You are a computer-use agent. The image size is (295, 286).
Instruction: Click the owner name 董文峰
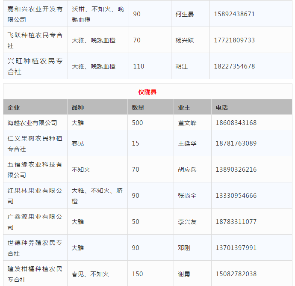(187, 123)
